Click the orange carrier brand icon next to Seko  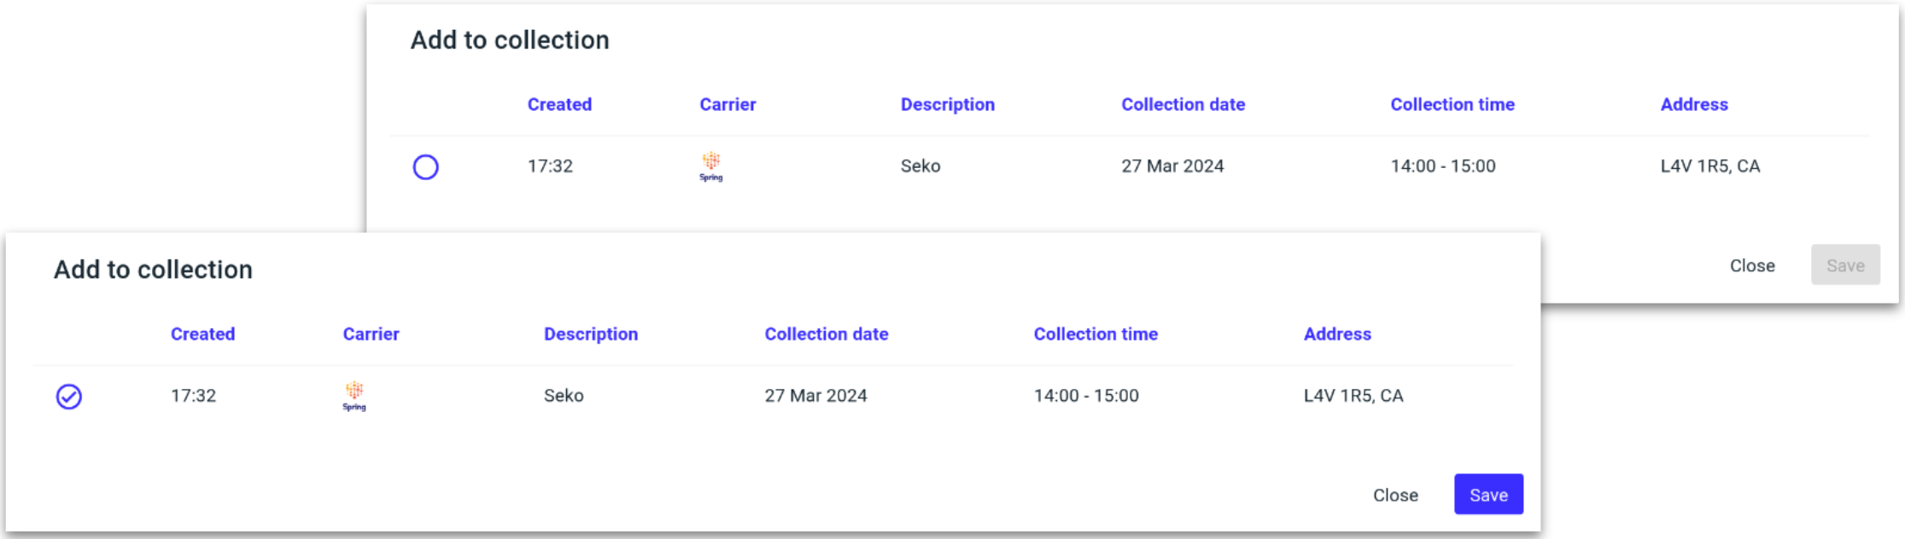pyautogui.click(x=354, y=391)
